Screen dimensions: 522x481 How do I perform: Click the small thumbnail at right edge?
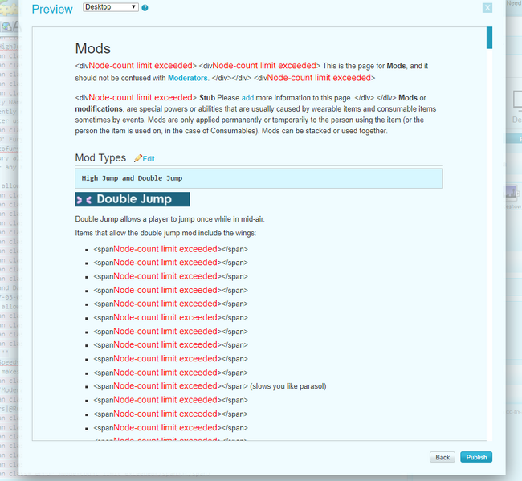[509, 192]
